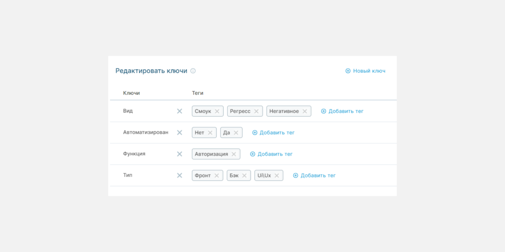The width and height of the screenshot is (505, 252).
Task: Remove the Негативное tag
Action: point(305,111)
